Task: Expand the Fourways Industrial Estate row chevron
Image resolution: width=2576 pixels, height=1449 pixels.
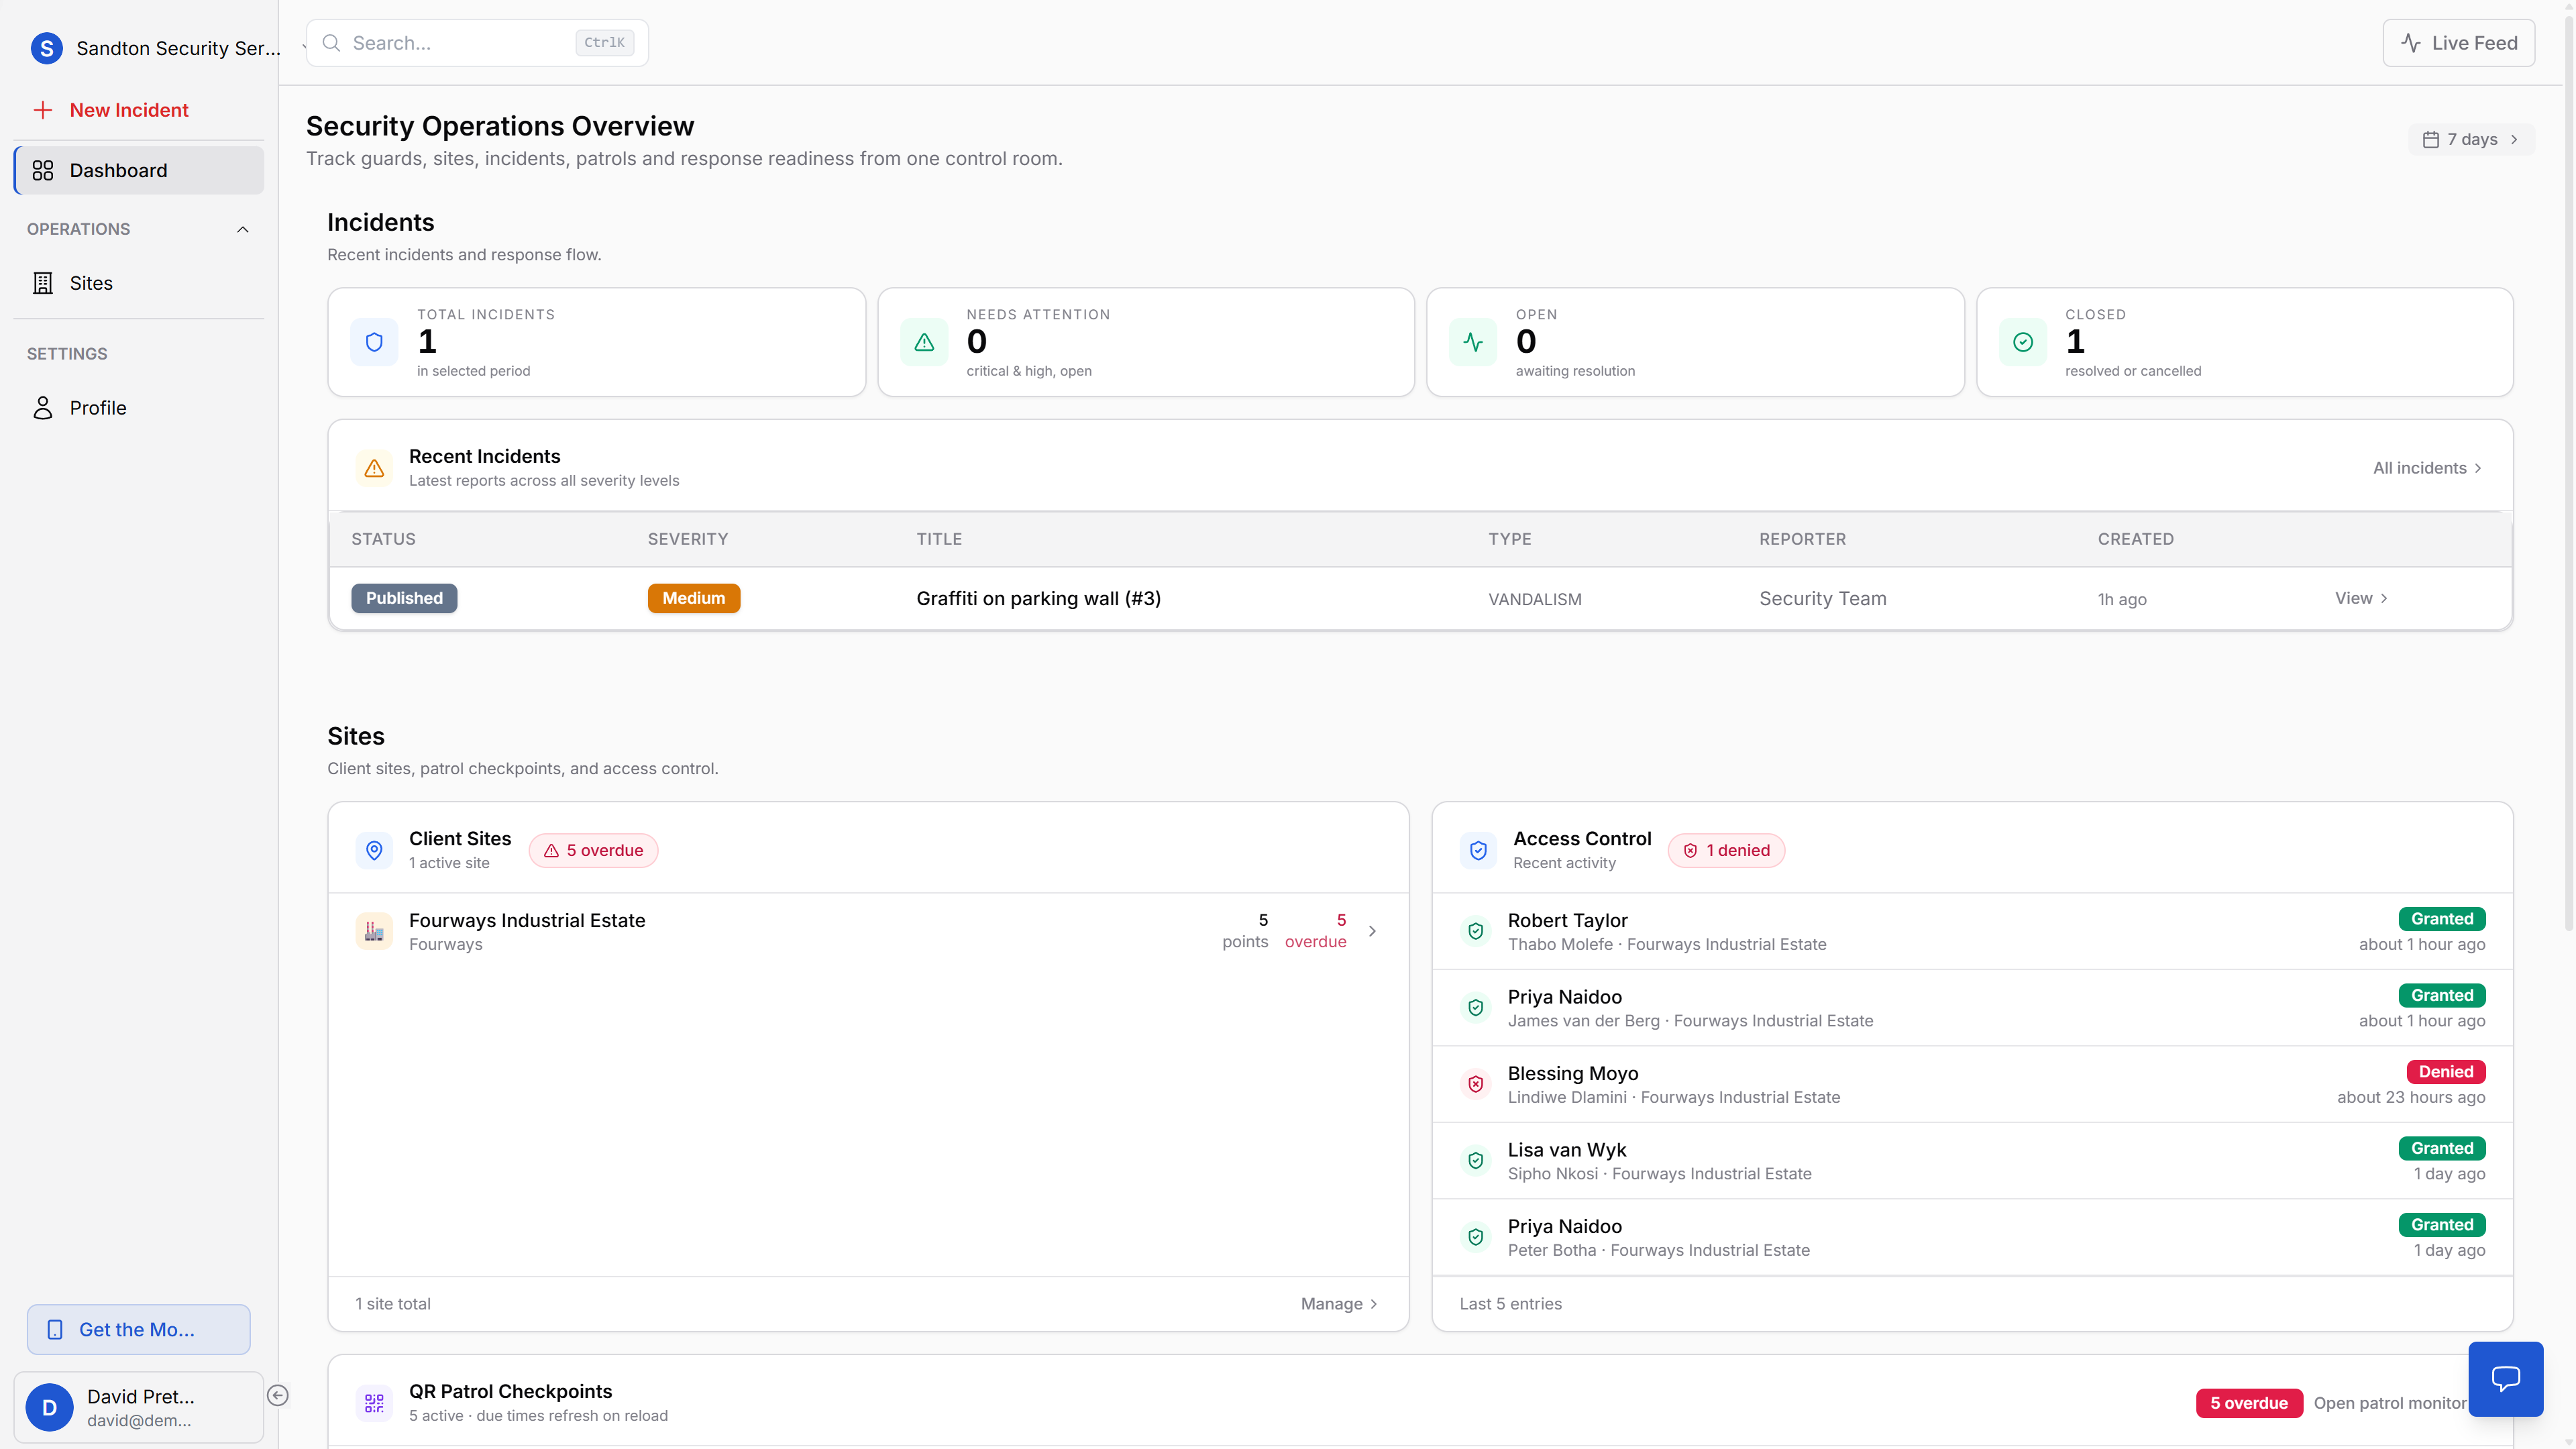Action: point(1372,931)
